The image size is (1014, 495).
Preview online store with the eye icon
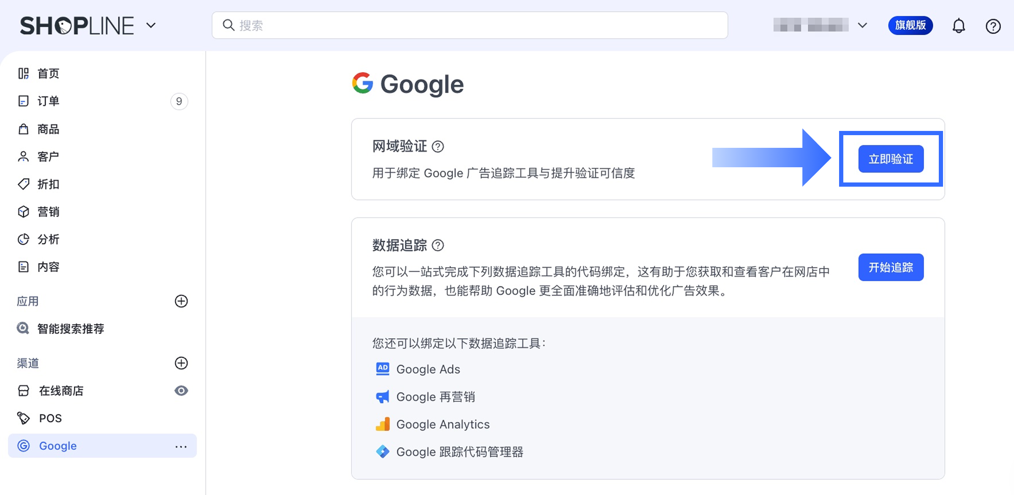[181, 391]
